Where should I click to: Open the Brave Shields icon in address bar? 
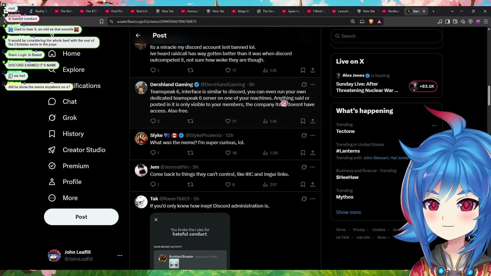tap(371, 21)
